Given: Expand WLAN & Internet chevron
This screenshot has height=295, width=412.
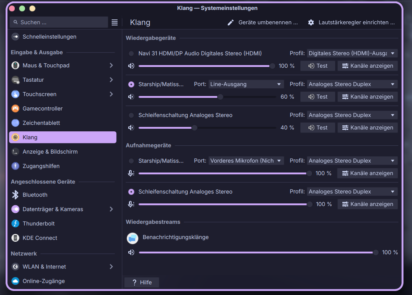Looking at the screenshot, I should [111, 267].
